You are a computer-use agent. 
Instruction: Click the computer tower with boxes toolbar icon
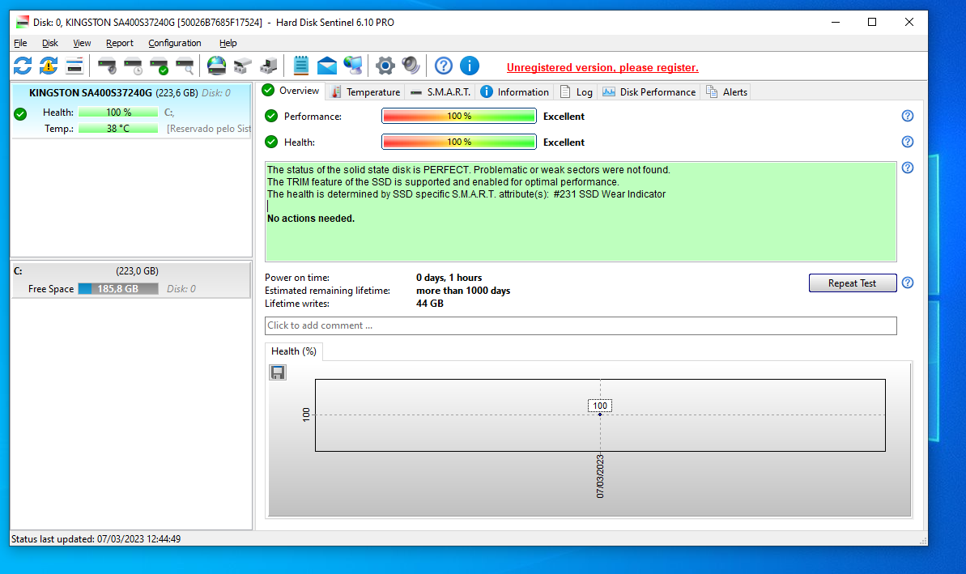269,66
